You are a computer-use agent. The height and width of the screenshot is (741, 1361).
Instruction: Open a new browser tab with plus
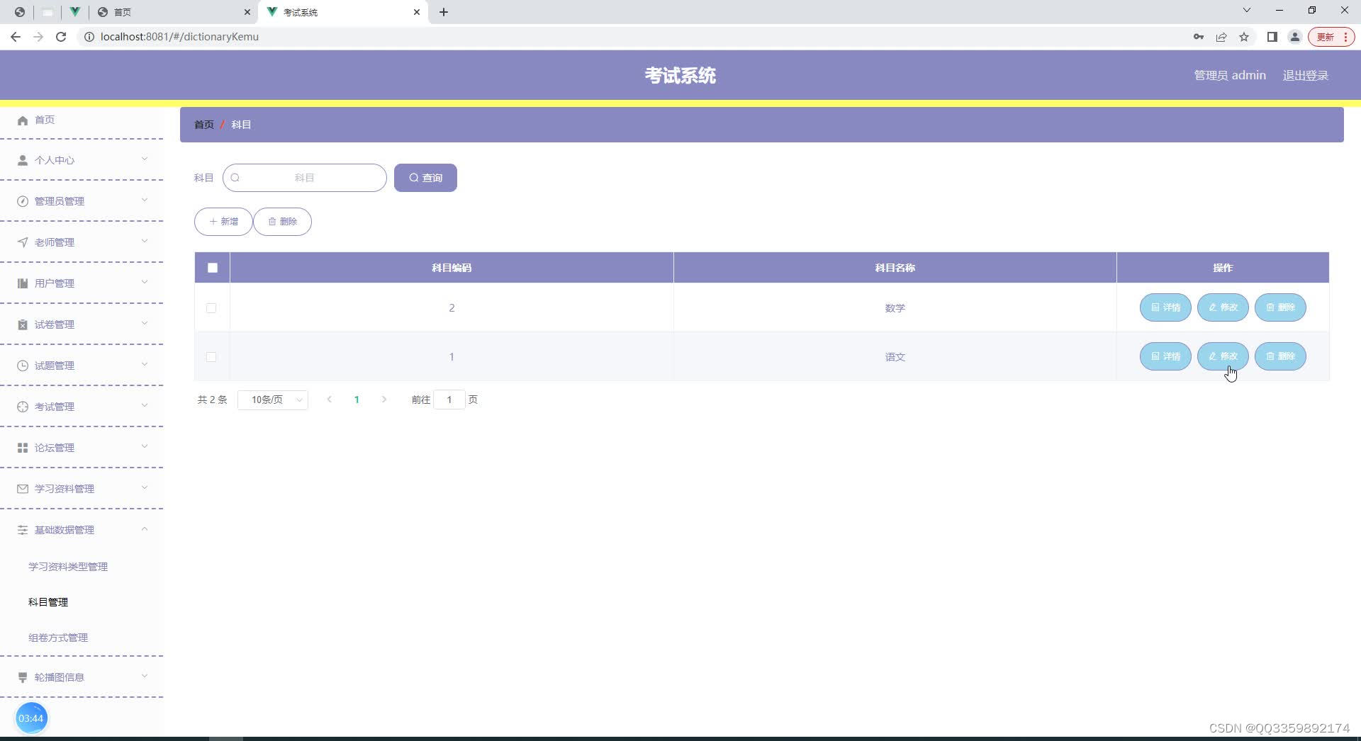tap(444, 12)
